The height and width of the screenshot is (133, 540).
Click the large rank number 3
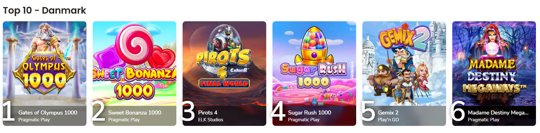(188, 111)
